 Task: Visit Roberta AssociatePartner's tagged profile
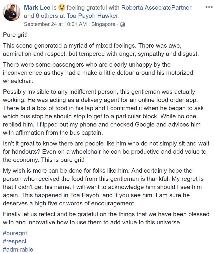[156, 8]
